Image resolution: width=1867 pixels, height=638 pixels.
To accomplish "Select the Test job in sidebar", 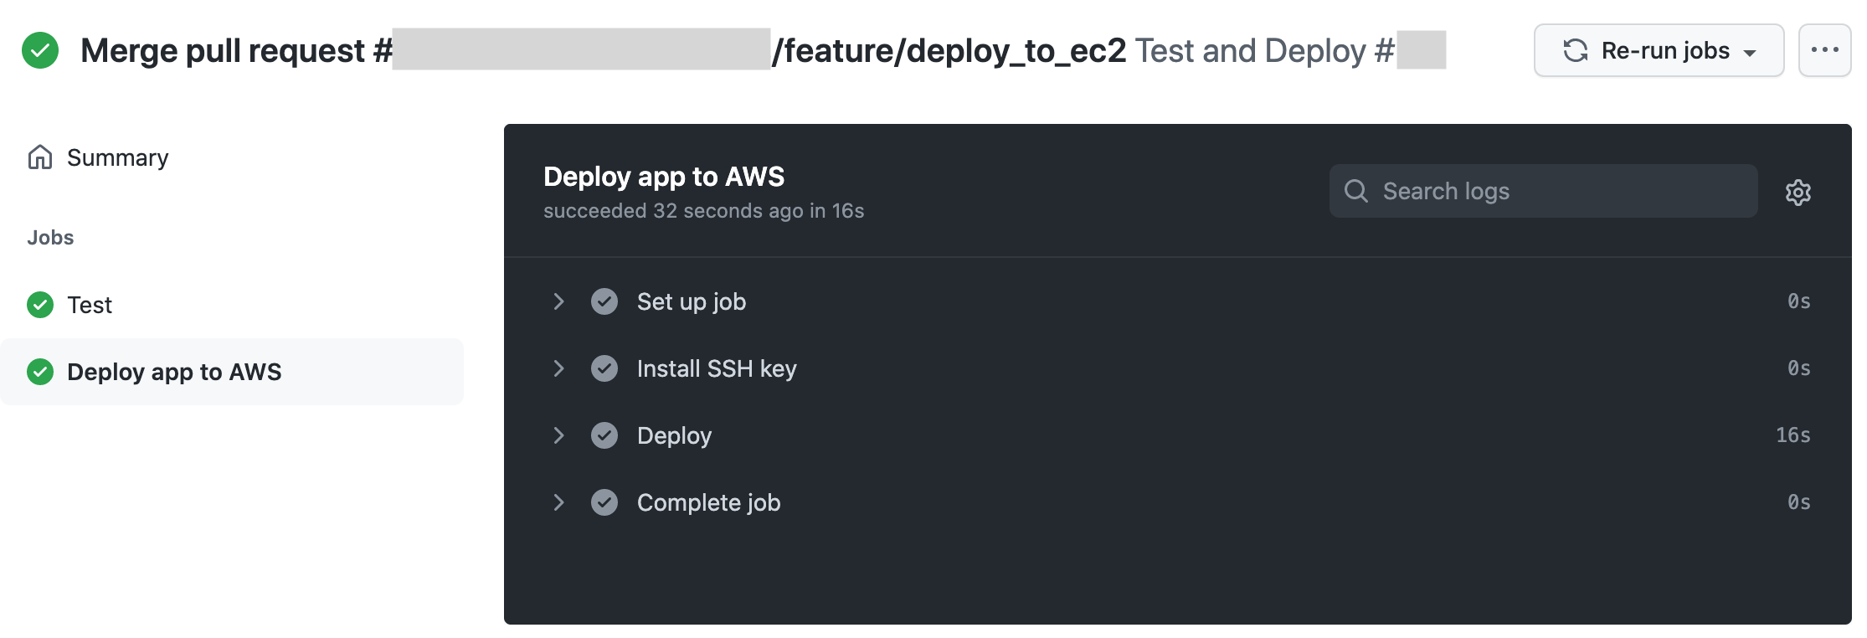I will coord(90,305).
